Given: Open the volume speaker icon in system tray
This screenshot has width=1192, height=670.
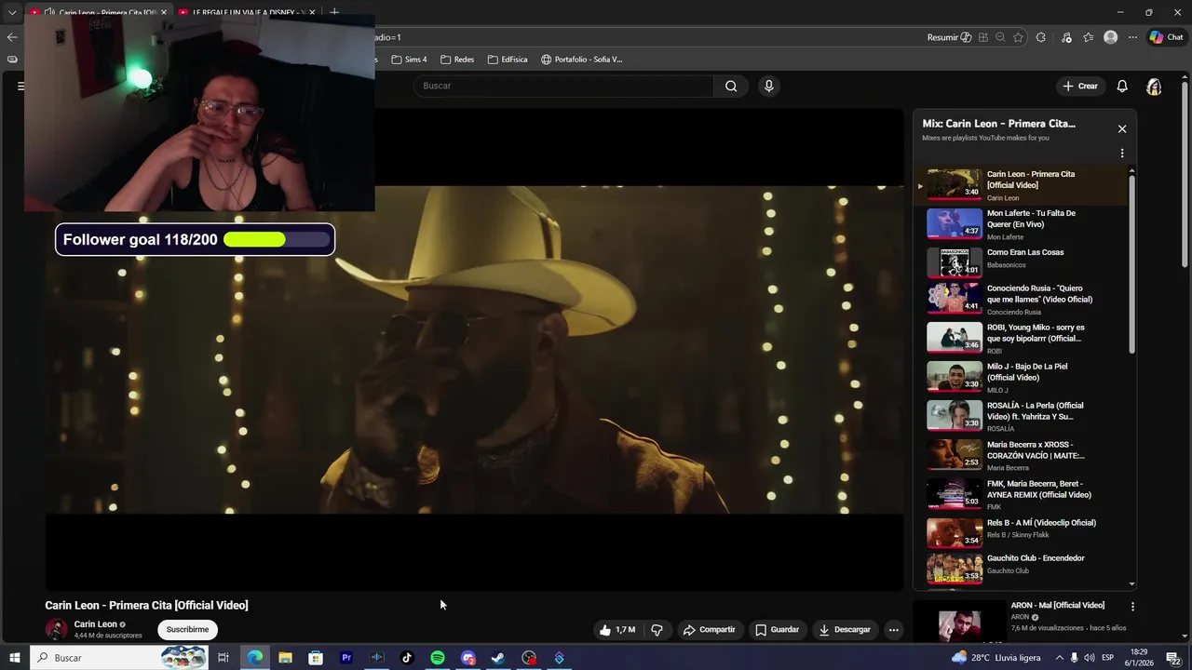Looking at the screenshot, I should (x=1090, y=658).
